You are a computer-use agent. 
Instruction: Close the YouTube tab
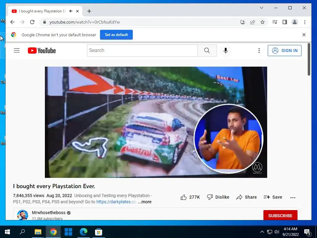(x=77, y=11)
